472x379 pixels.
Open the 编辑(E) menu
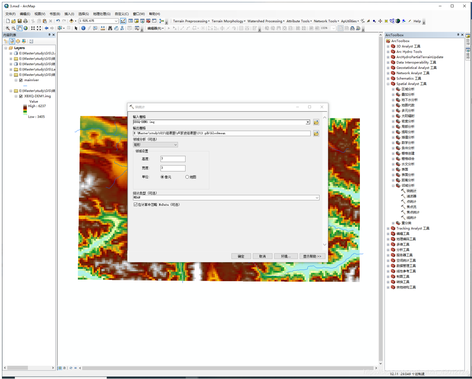click(25, 14)
